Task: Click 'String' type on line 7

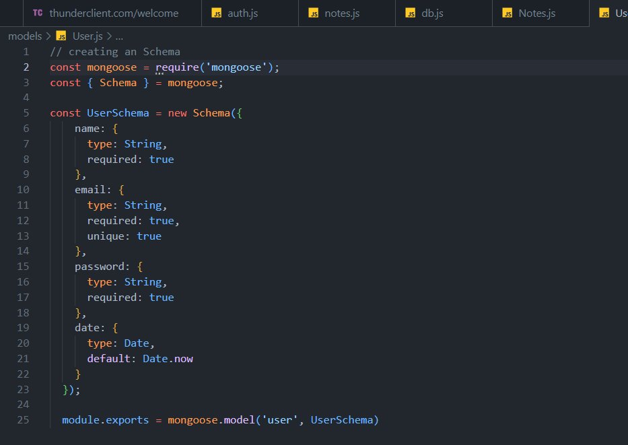Action: (143, 144)
